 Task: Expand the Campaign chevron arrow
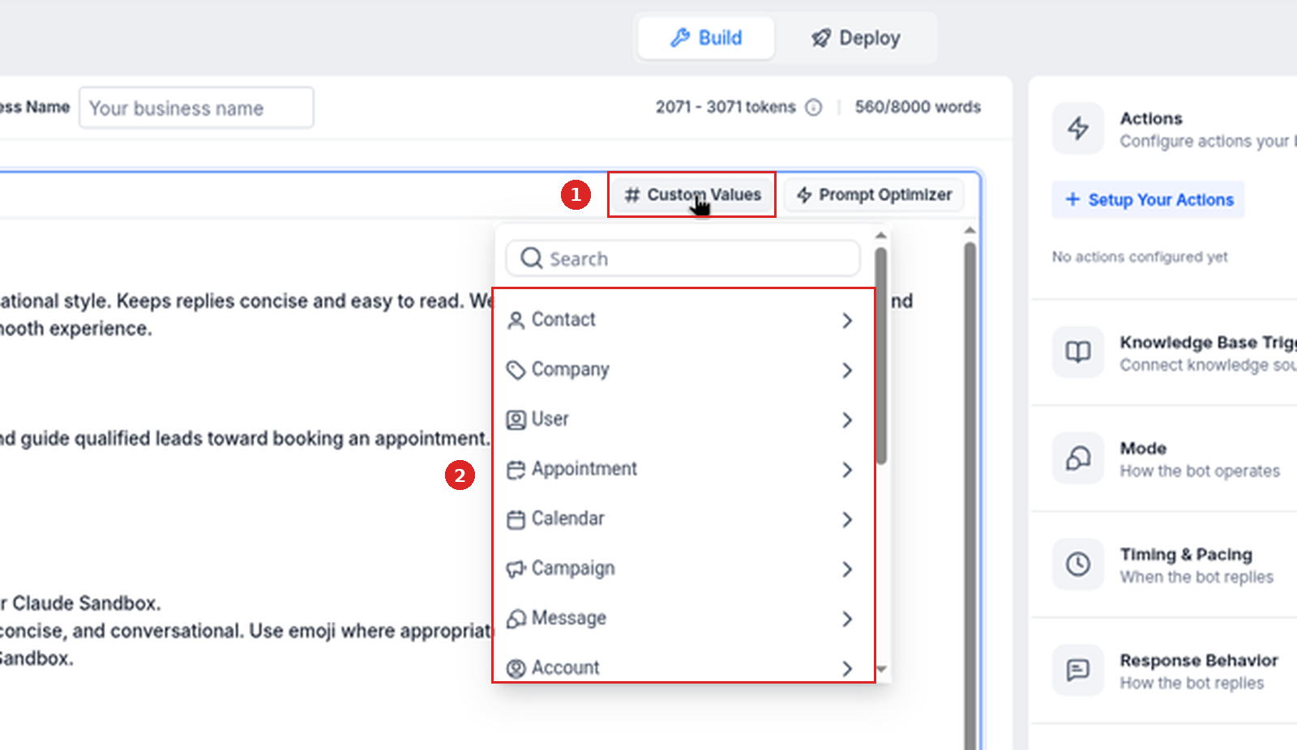pyautogui.click(x=847, y=569)
